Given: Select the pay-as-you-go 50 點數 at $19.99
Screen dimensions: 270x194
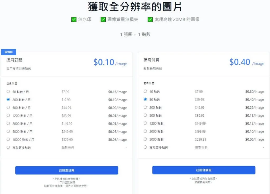Looking at the screenshot, I should pos(145,99).
